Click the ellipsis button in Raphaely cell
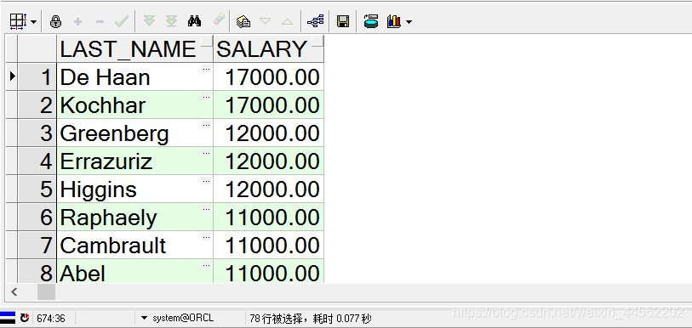The height and width of the screenshot is (328, 692). pos(206,209)
